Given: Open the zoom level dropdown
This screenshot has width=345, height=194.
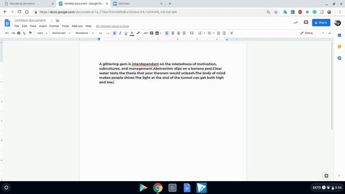Looking at the screenshot, I should [42, 33].
